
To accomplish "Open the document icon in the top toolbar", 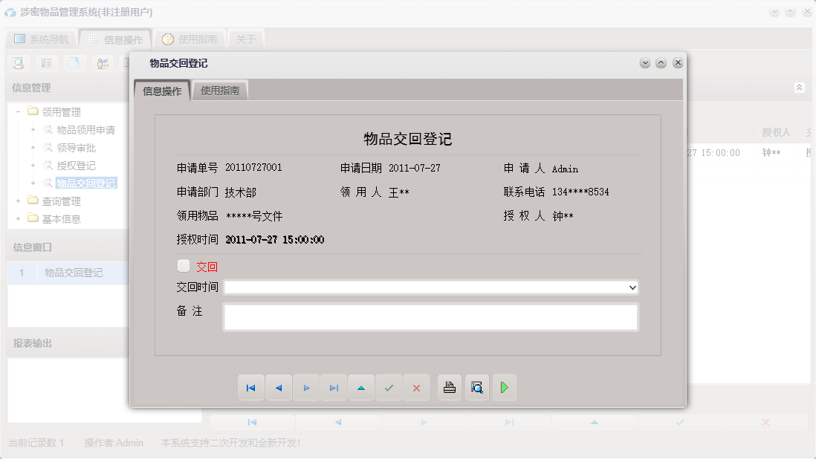I will (74, 63).
